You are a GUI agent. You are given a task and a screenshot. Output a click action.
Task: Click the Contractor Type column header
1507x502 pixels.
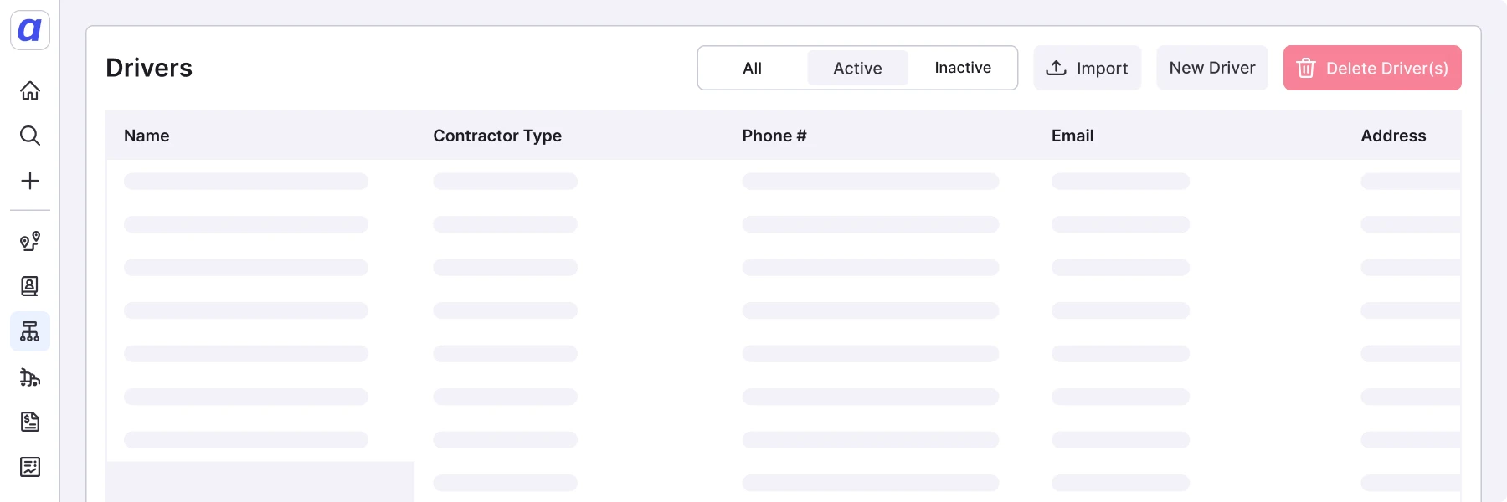coord(497,136)
